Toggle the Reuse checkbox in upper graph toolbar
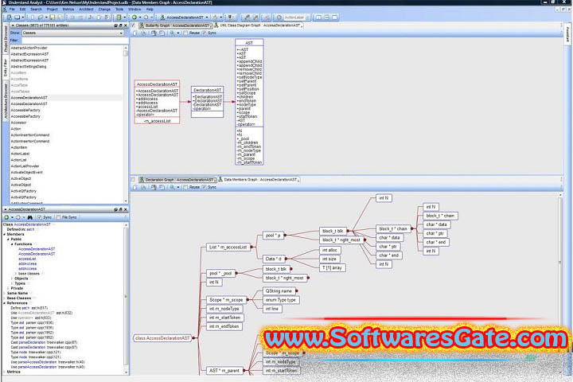 tap(185, 33)
